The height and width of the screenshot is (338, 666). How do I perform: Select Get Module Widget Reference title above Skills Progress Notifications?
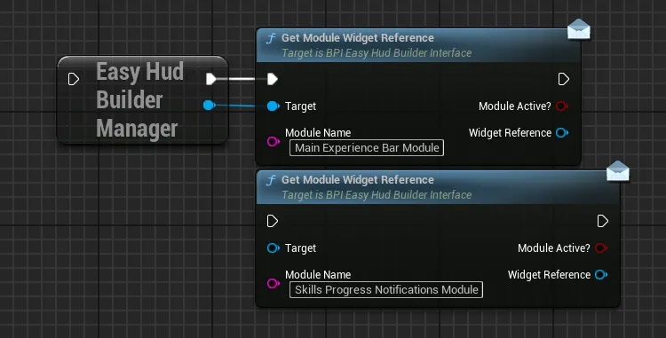[x=358, y=180]
